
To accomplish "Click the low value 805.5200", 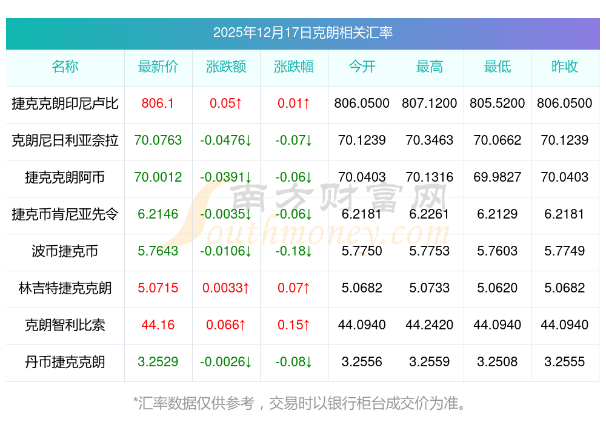I will pos(498,103).
